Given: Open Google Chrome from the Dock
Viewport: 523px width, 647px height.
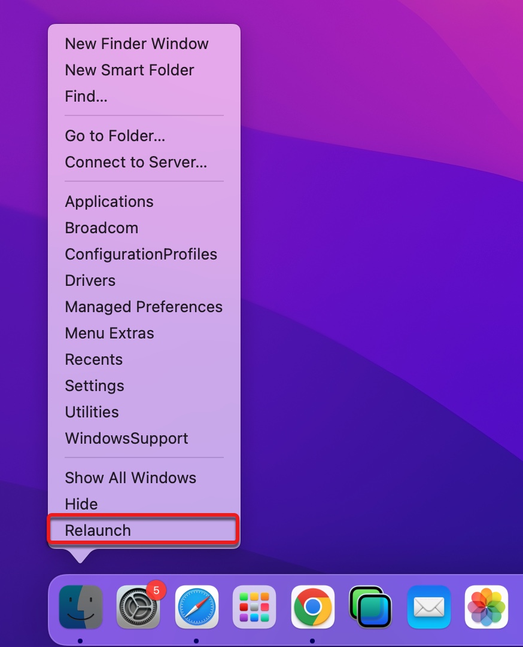Looking at the screenshot, I should [x=312, y=607].
